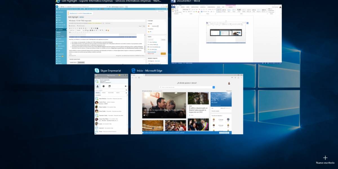Click the Skype logo beside Skype Empresarial title
This screenshot has height=169, width=338.
point(97,70)
